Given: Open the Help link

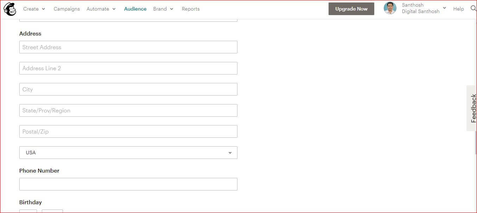Looking at the screenshot, I should (x=458, y=9).
